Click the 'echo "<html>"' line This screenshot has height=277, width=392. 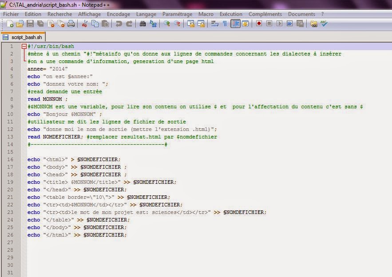pos(74,159)
